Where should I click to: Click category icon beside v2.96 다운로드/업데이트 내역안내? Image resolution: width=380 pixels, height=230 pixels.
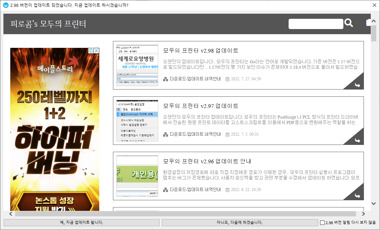(166, 190)
